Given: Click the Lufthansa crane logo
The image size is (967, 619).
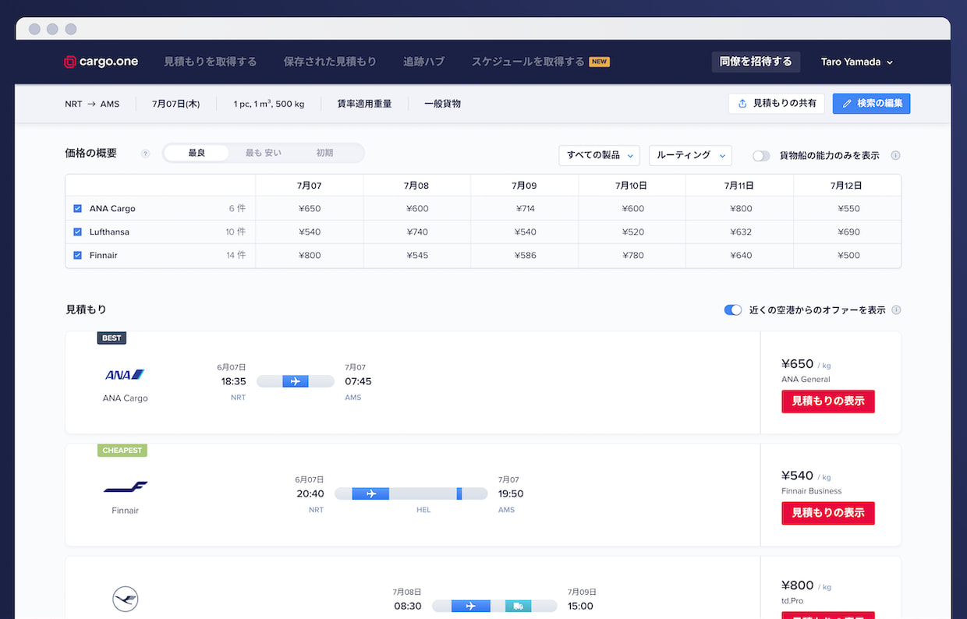Looking at the screenshot, I should (125, 600).
